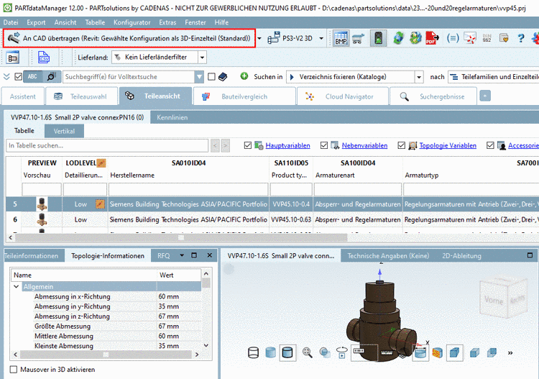
Task: Click the PS3-V2 3D export button
Action: point(290,38)
